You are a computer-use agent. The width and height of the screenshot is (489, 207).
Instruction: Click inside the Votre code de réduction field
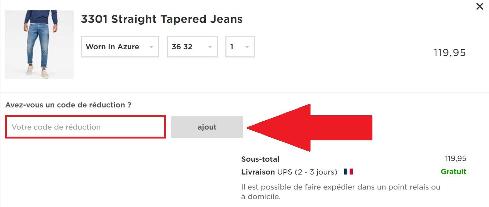pos(85,127)
